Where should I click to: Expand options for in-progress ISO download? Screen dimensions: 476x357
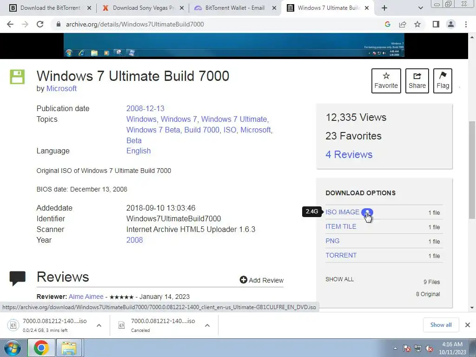coord(99,325)
